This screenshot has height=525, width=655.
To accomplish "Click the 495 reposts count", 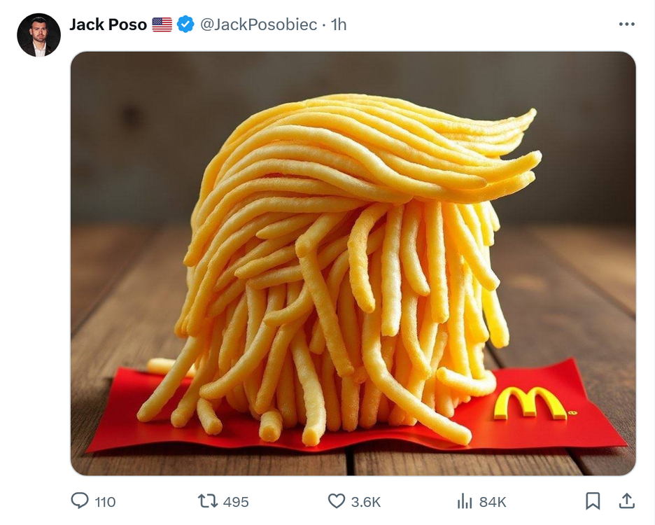I will [236, 502].
